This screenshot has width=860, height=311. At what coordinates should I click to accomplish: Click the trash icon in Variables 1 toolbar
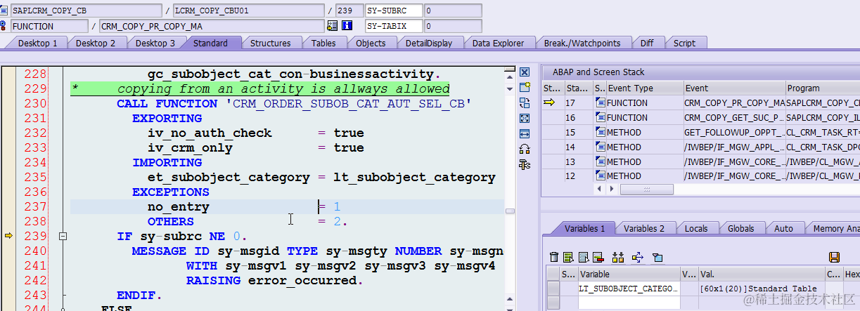coord(554,257)
